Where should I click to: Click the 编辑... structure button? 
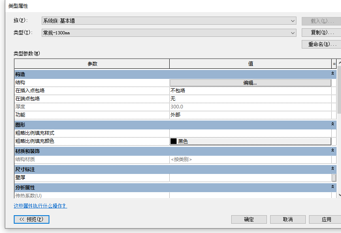click(x=250, y=83)
